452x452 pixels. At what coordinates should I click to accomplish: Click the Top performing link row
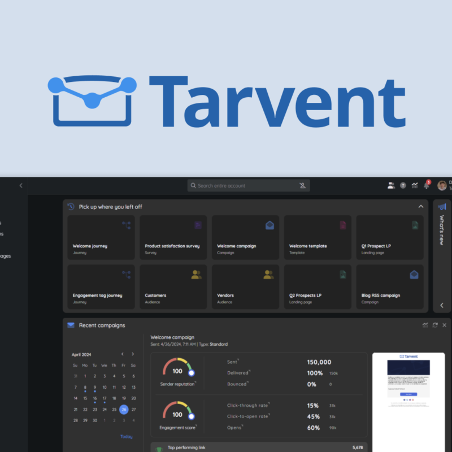click(259, 447)
